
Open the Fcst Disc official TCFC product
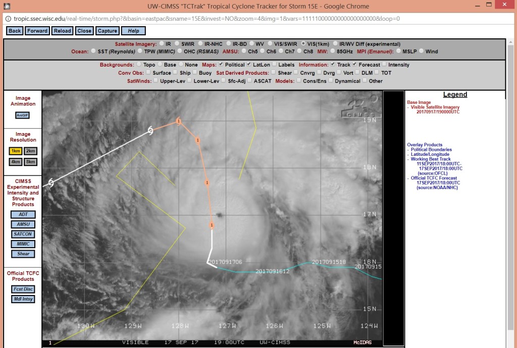[23, 288]
